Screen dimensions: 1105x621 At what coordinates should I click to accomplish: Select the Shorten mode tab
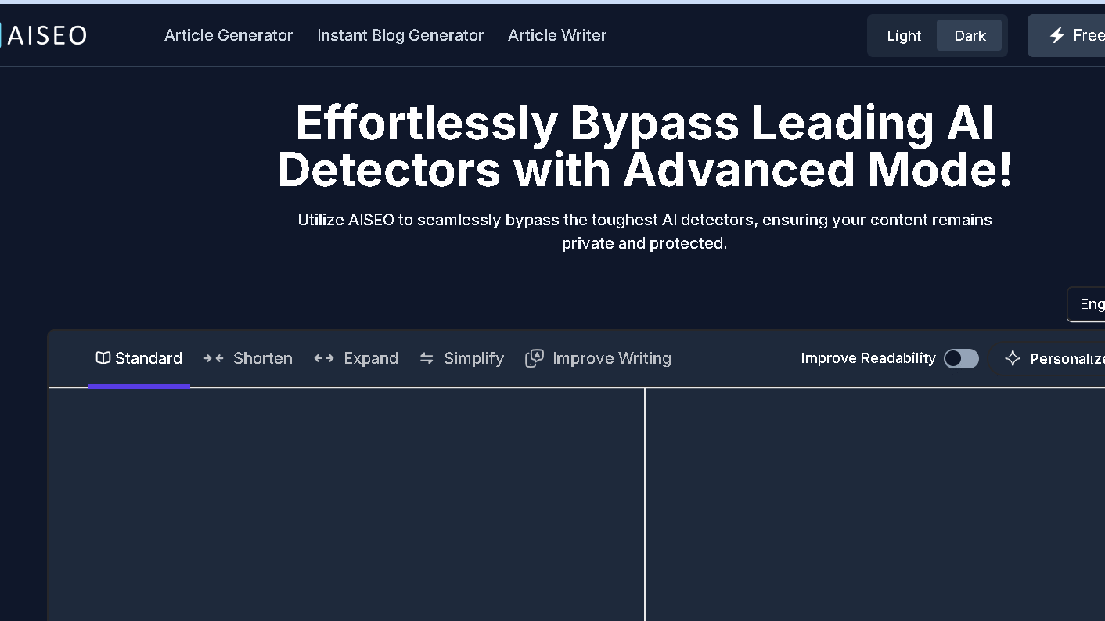[248, 358]
